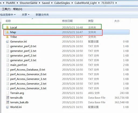
Task: Select the World.ini config file icon
Action: pos(8,107)
